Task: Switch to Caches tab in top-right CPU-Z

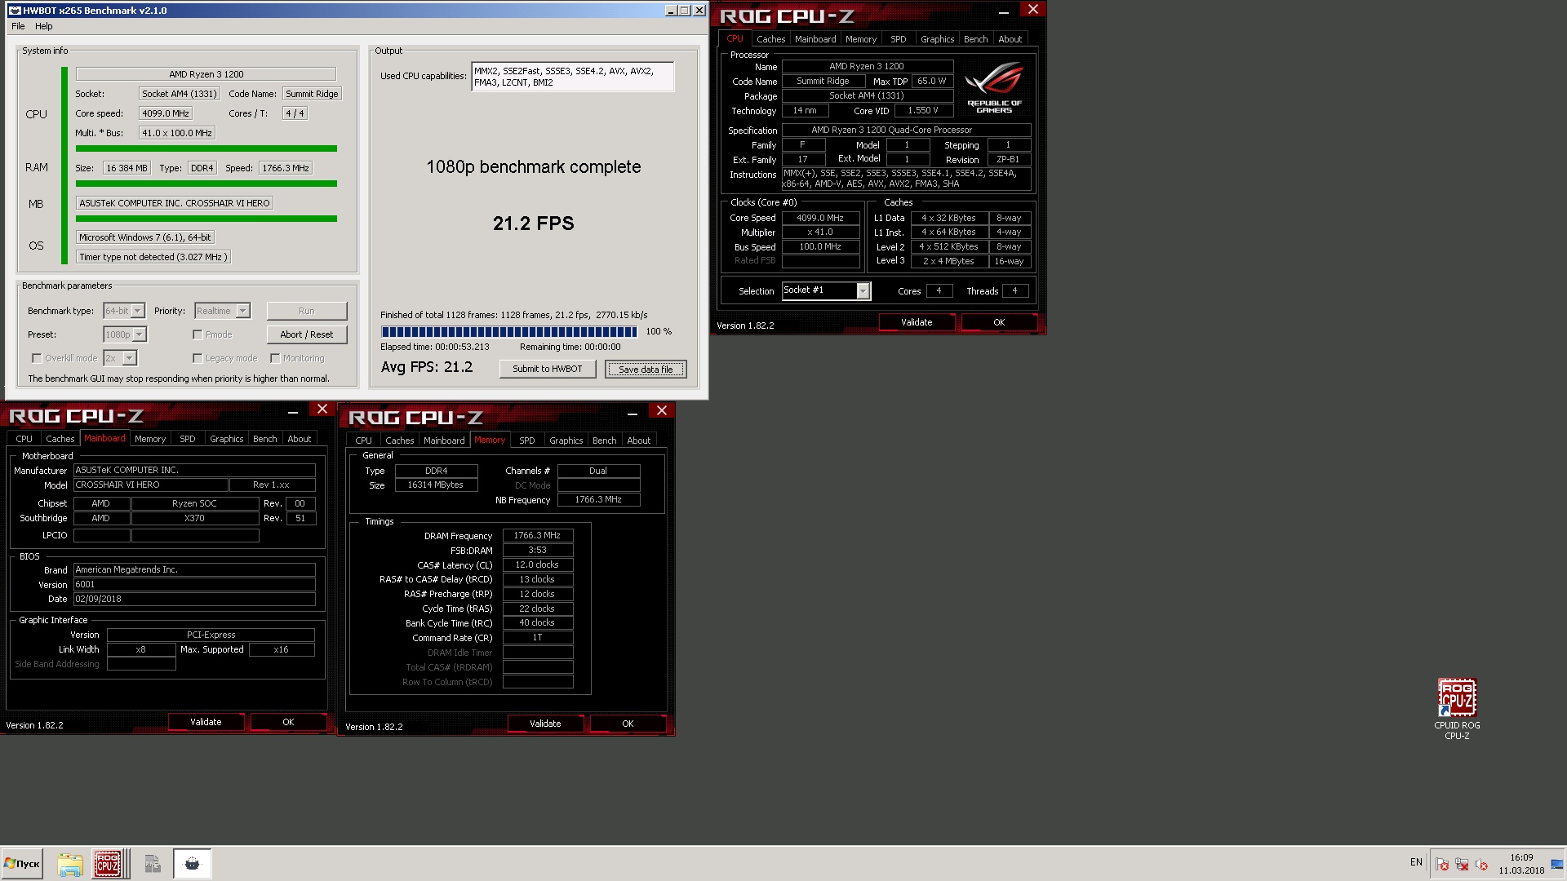Action: coord(770,39)
